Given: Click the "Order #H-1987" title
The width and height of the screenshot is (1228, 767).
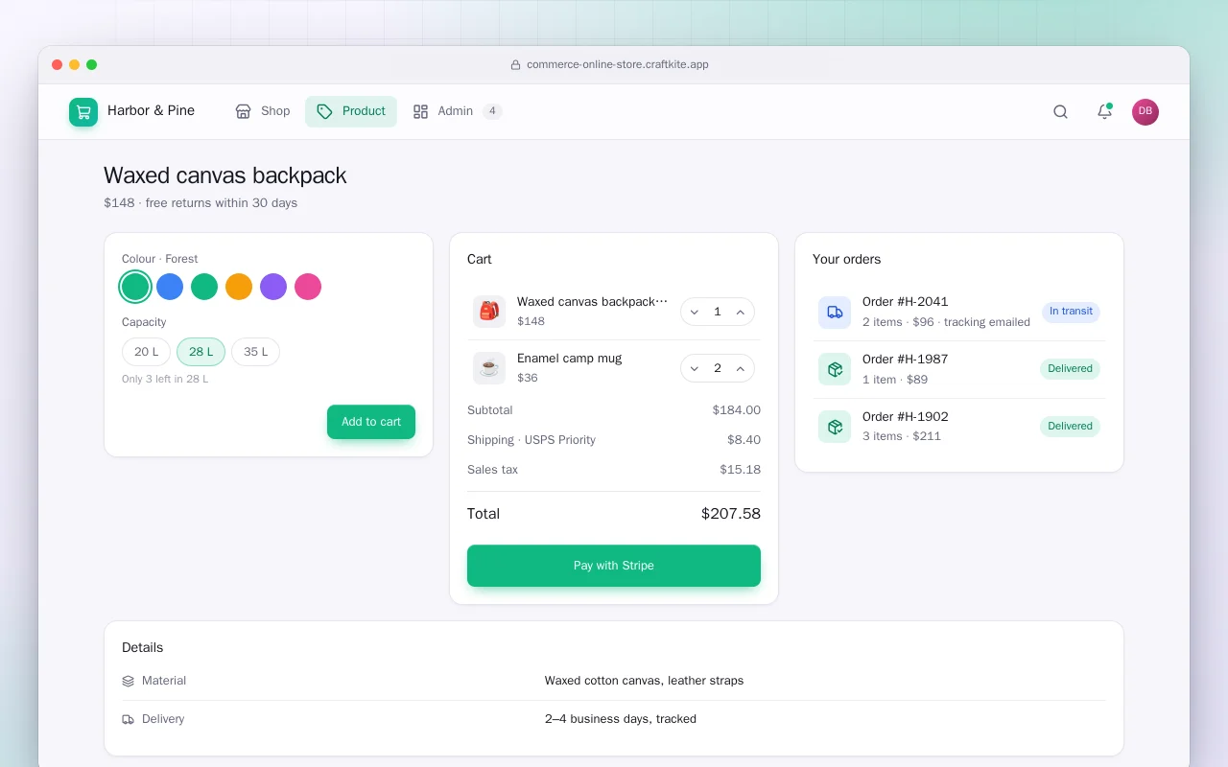Looking at the screenshot, I should pos(905,360).
